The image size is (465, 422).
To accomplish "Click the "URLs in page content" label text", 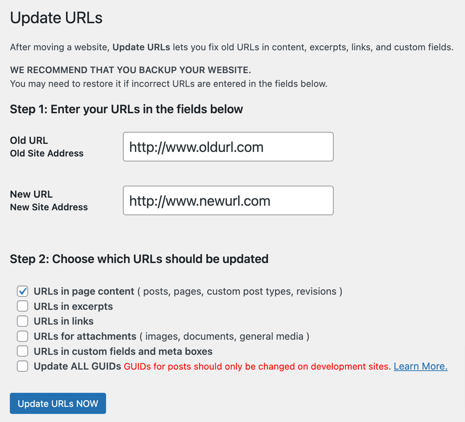I will pyautogui.click(x=84, y=292).
